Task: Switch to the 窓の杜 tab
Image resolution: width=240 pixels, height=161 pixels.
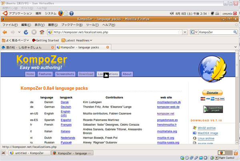Action: click(28, 47)
